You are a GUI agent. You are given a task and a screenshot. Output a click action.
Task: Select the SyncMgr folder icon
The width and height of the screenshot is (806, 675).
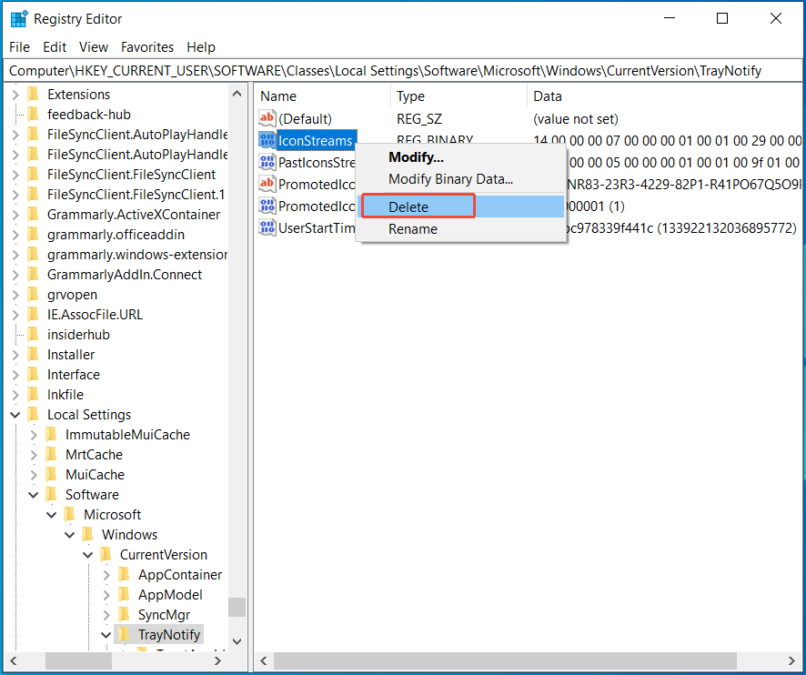click(125, 614)
